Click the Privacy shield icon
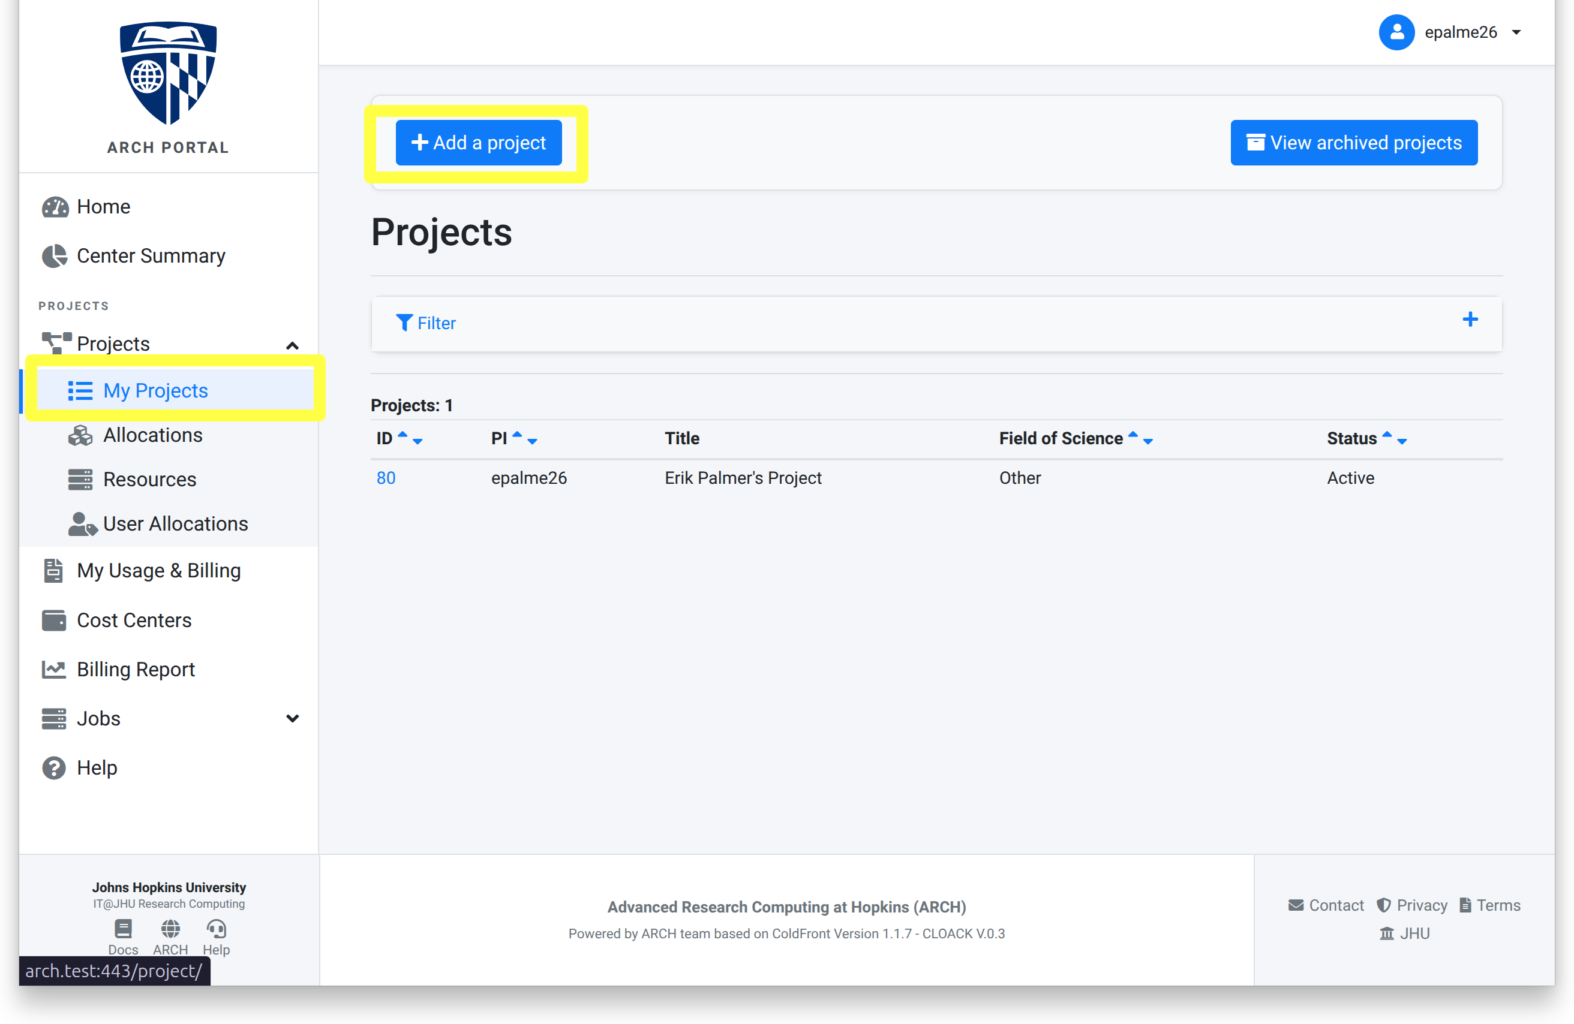The image size is (1574, 1024). tap(1383, 905)
